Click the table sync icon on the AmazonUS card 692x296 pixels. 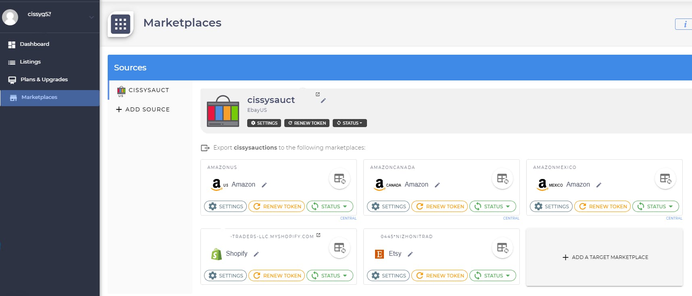(340, 179)
